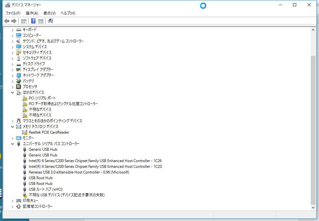This screenshot has height=221, width=319.
Task: Select the printer icon beside 印刷キュー
Action: [x=18, y=201]
